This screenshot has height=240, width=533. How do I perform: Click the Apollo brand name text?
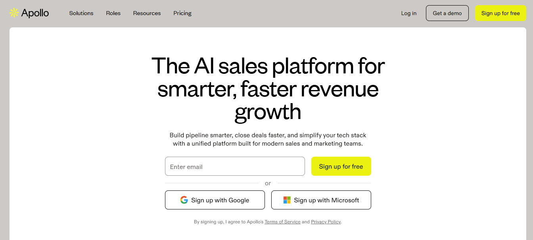(35, 13)
